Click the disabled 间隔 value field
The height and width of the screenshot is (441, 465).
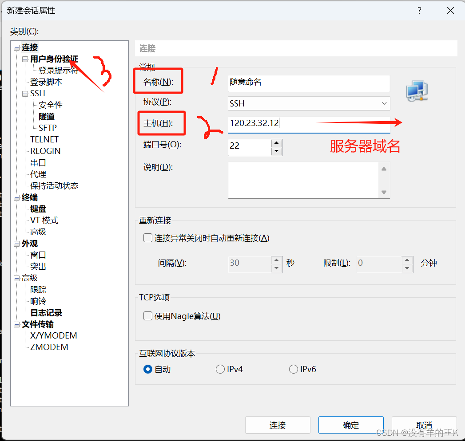tap(250, 264)
